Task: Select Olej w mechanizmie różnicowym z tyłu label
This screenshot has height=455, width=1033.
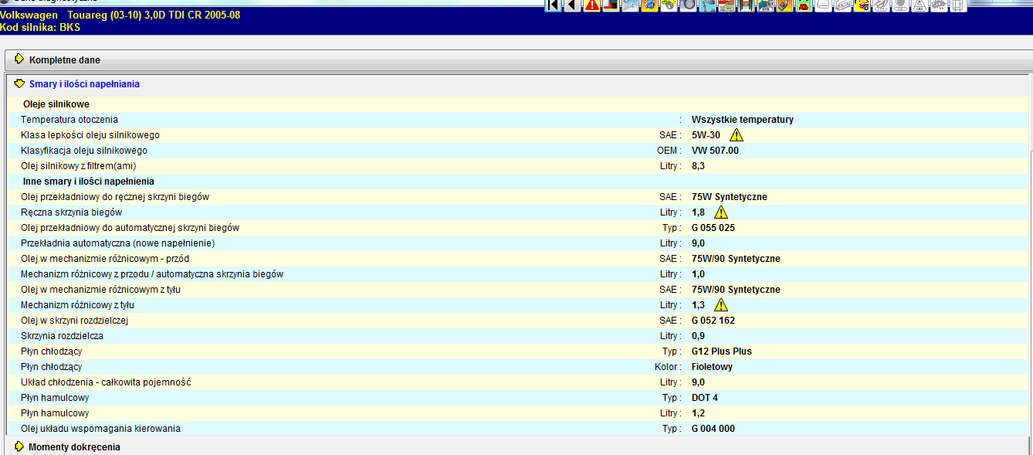Action: 100,290
